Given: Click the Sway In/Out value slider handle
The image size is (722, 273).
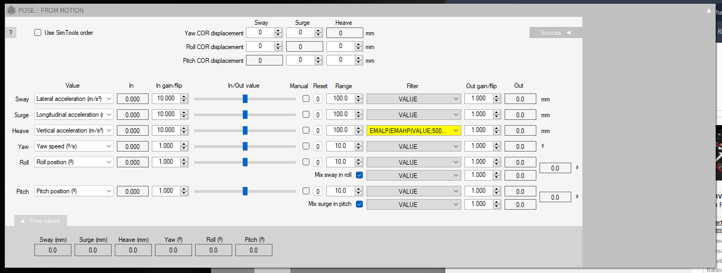Looking at the screenshot, I should 245,99.
